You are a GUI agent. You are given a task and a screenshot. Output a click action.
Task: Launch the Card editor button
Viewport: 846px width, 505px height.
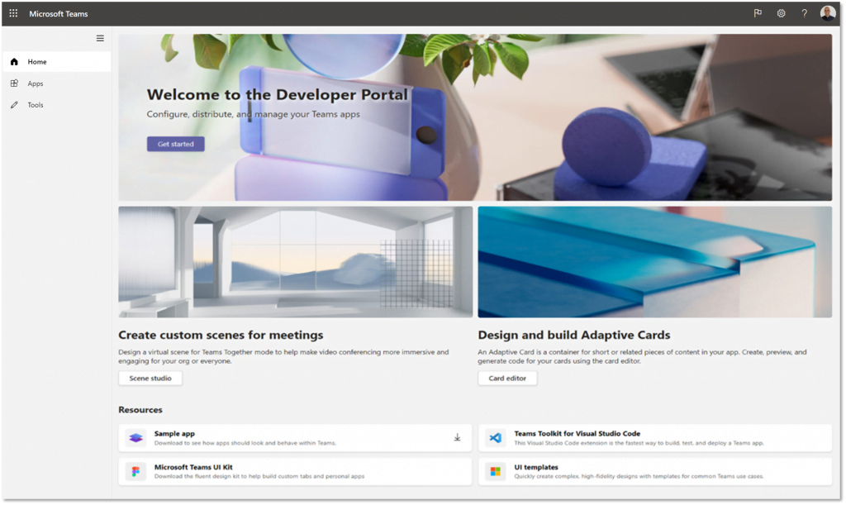[x=507, y=379]
